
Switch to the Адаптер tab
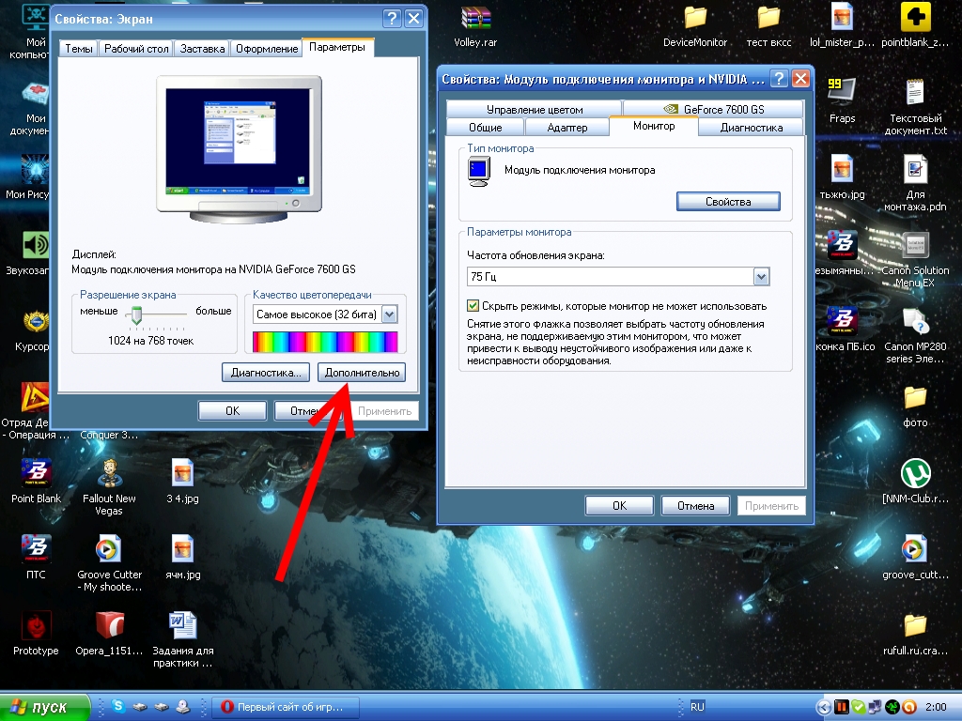566,128
